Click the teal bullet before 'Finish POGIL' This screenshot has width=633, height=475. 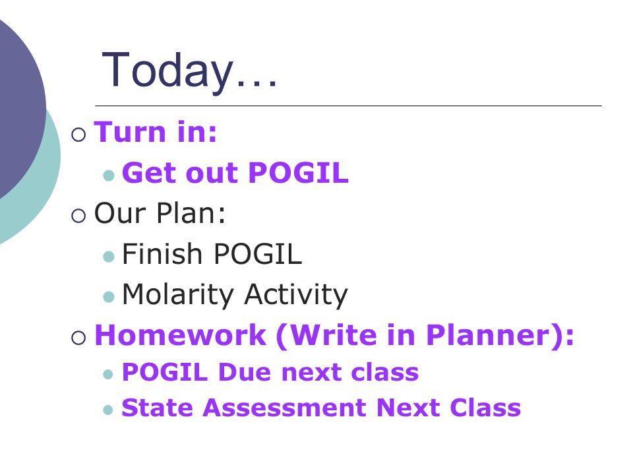(x=109, y=257)
